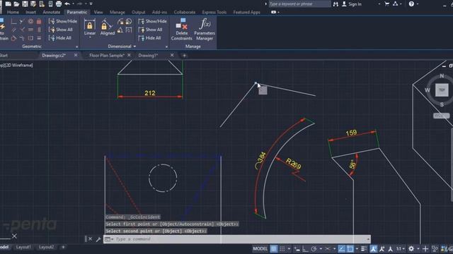Open the Parameters Manager

click(x=205, y=29)
